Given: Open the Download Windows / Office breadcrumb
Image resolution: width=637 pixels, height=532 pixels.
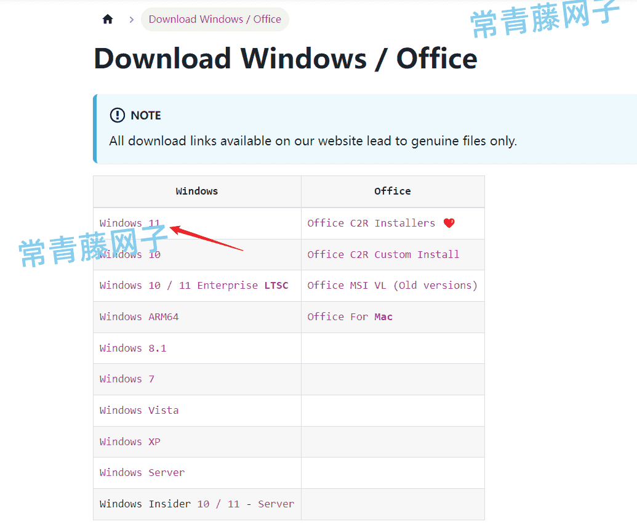Looking at the screenshot, I should click(215, 19).
